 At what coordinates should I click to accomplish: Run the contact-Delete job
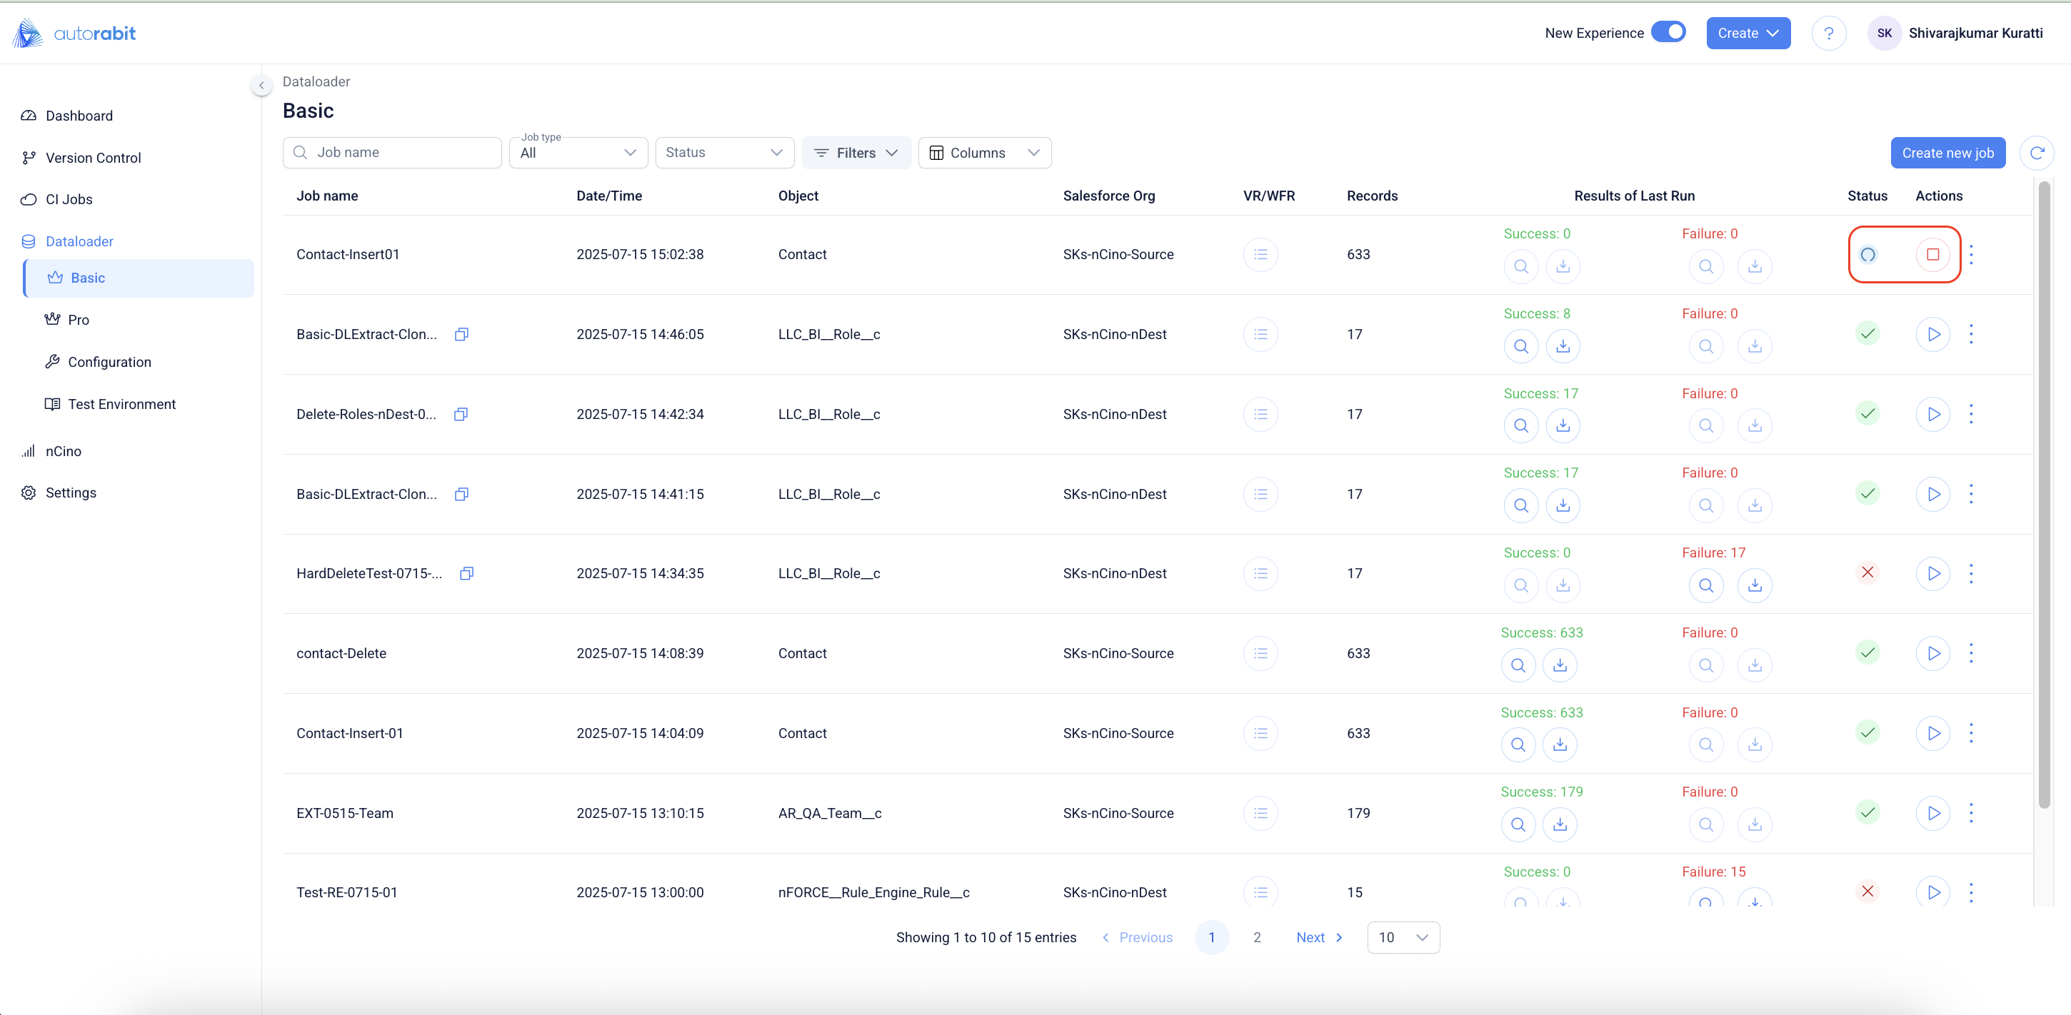[1932, 653]
